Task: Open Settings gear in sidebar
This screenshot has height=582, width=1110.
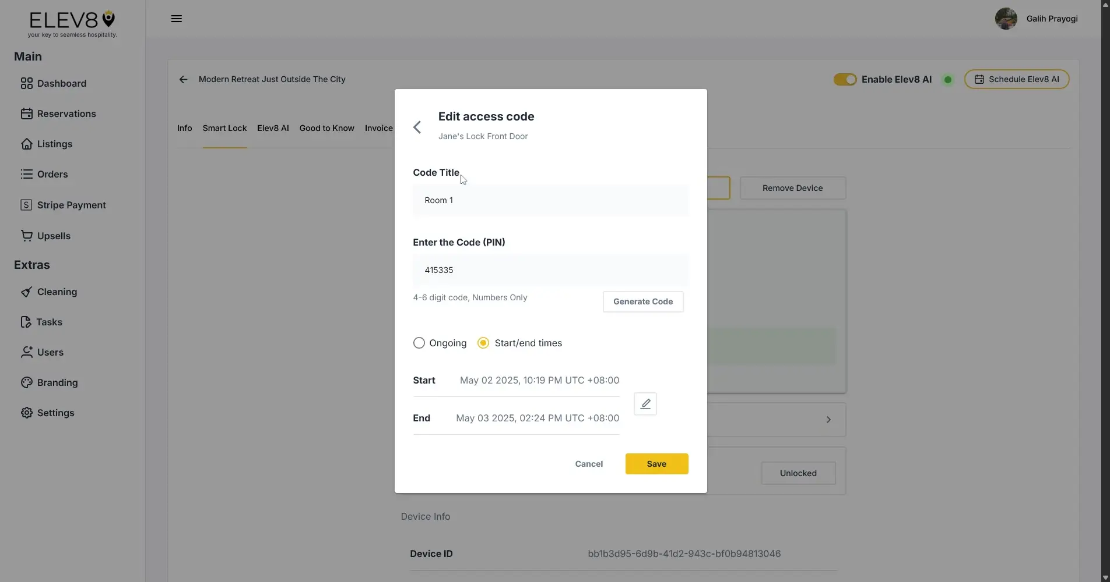Action: [x=26, y=413]
